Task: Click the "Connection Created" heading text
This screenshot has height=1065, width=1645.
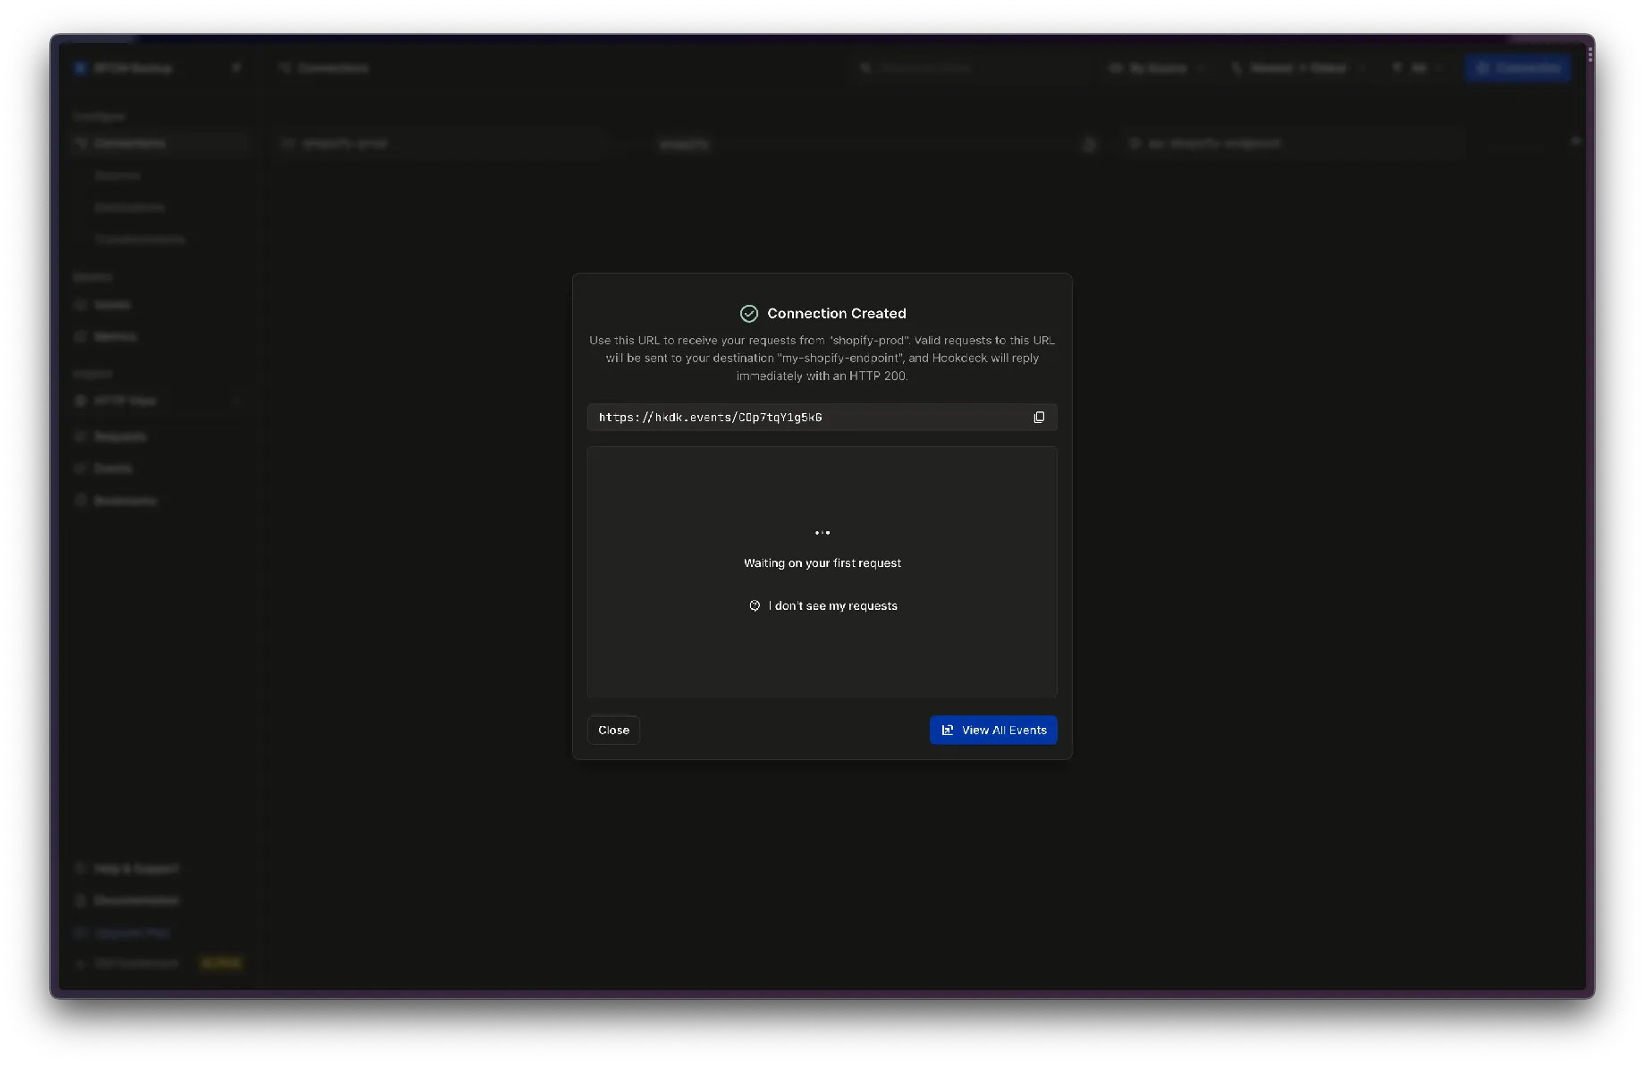Action: pos(837,313)
